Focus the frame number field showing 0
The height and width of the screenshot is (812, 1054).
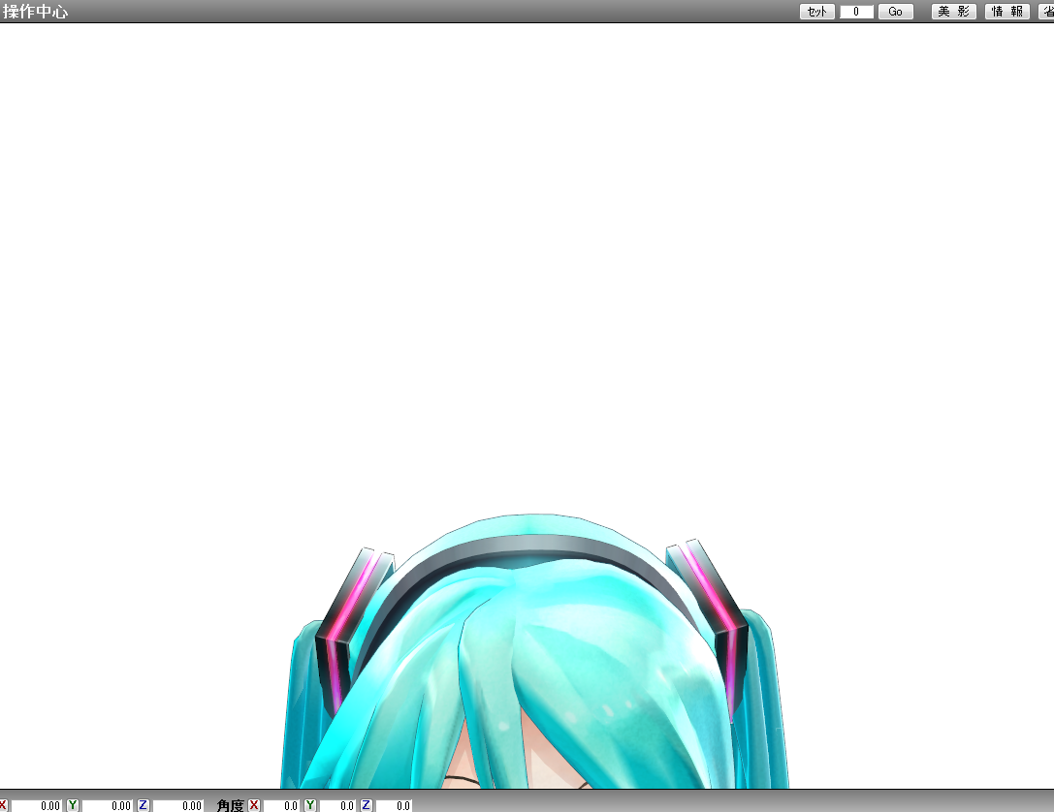pyautogui.click(x=856, y=12)
